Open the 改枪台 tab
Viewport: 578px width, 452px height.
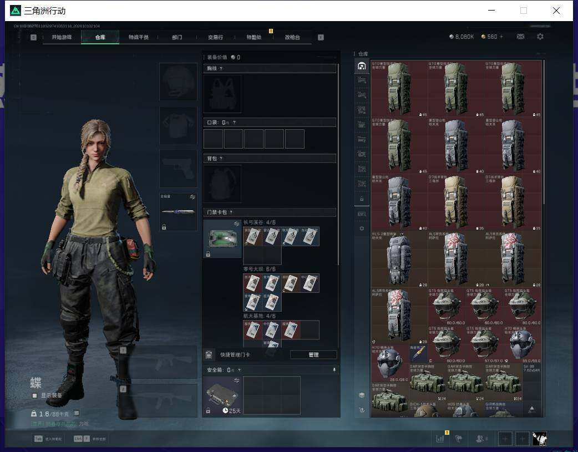pyautogui.click(x=292, y=37)
